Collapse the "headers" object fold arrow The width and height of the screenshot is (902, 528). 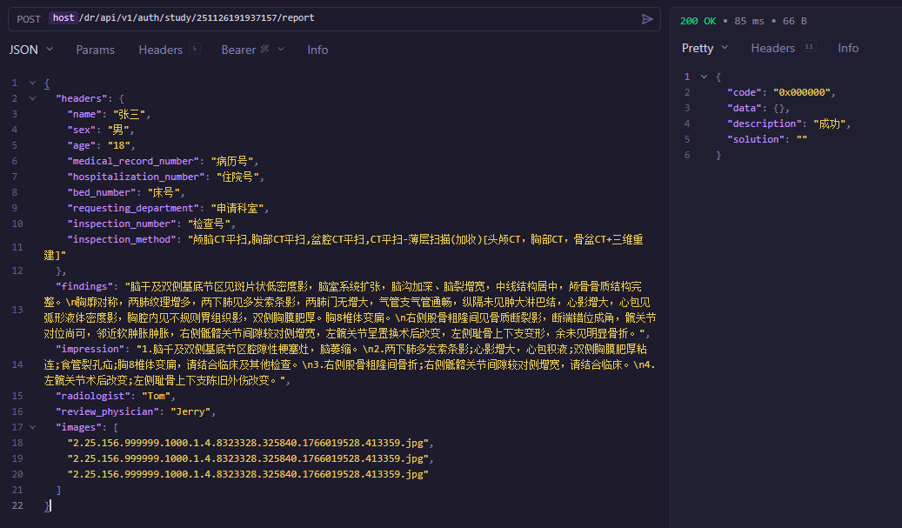click(34, 98)
